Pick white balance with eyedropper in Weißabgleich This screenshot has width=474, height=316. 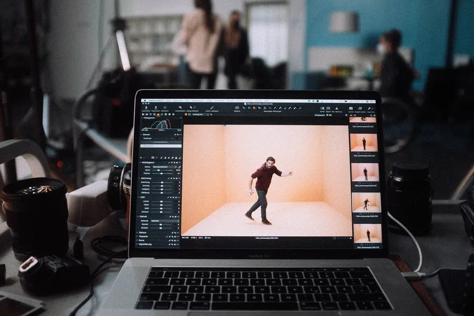[180, 167]
